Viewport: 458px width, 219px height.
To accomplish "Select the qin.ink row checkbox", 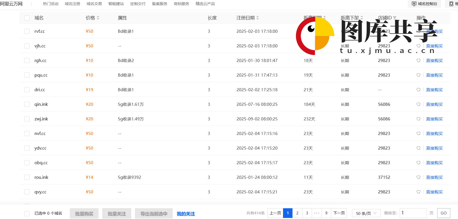I will (27, 104).
